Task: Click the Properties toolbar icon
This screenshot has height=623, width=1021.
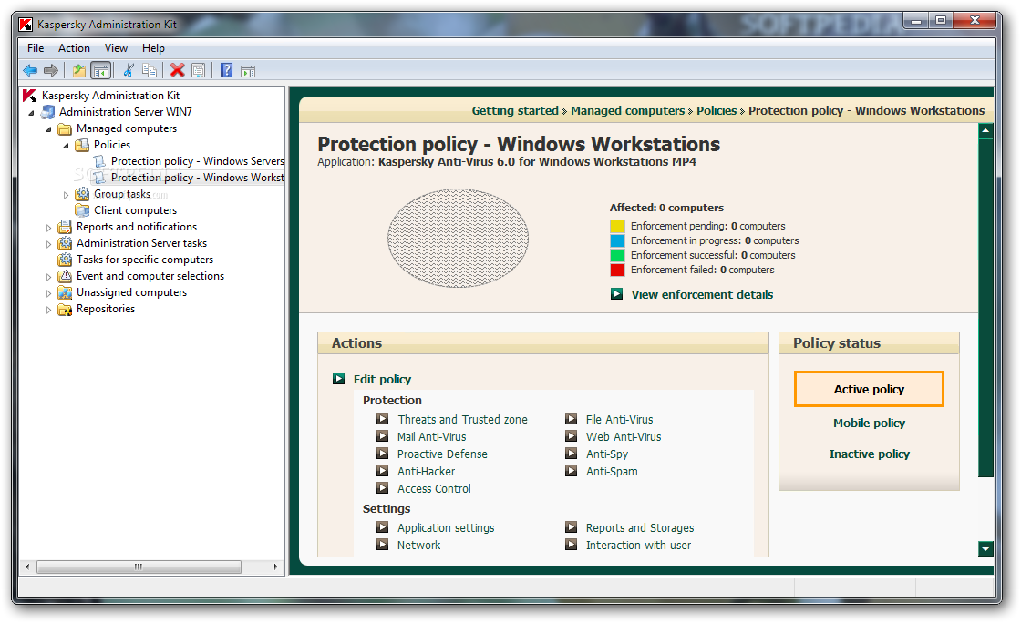Action: pyautogui.click(x=199, y=70)
